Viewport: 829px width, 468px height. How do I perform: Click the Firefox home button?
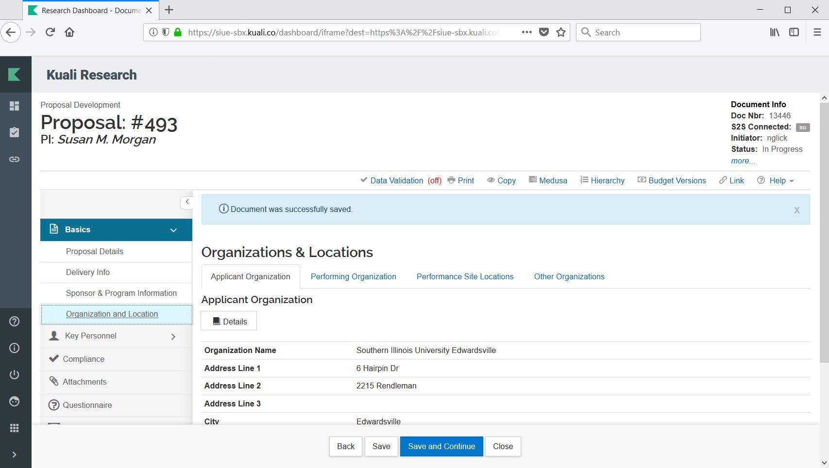[x=69, y=32]
